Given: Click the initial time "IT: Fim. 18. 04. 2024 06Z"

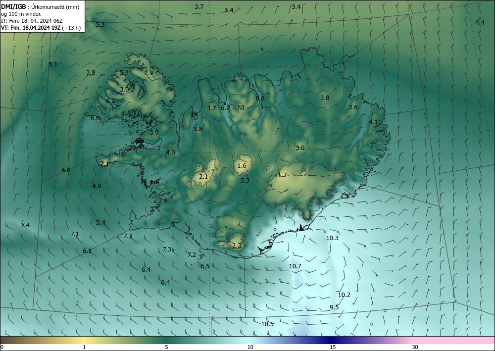Looking at the screenshot, I should (x=32, y=21).
